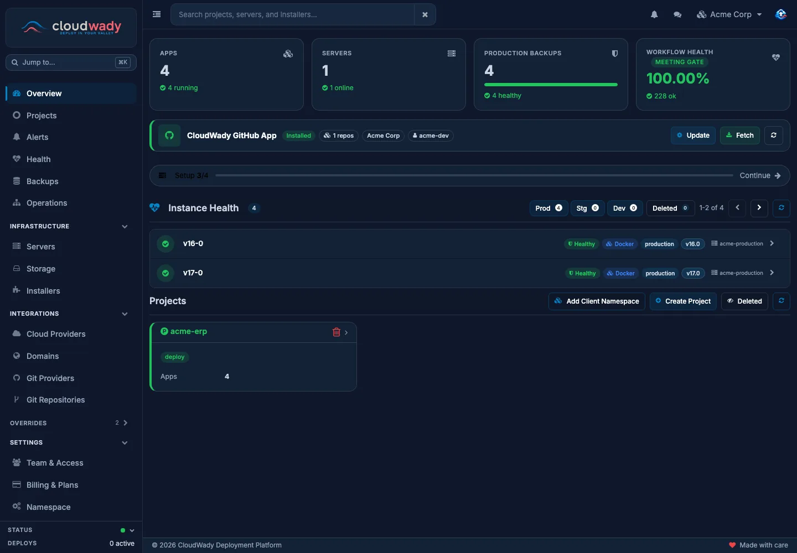Open the Acme Corp organization dropdown
797x553 pixels.
729,14
